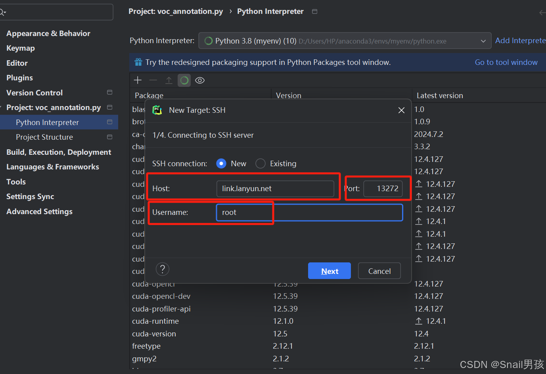Click cuda-version version 12.5 cell

pyautogui.click(x=280, y=334)
